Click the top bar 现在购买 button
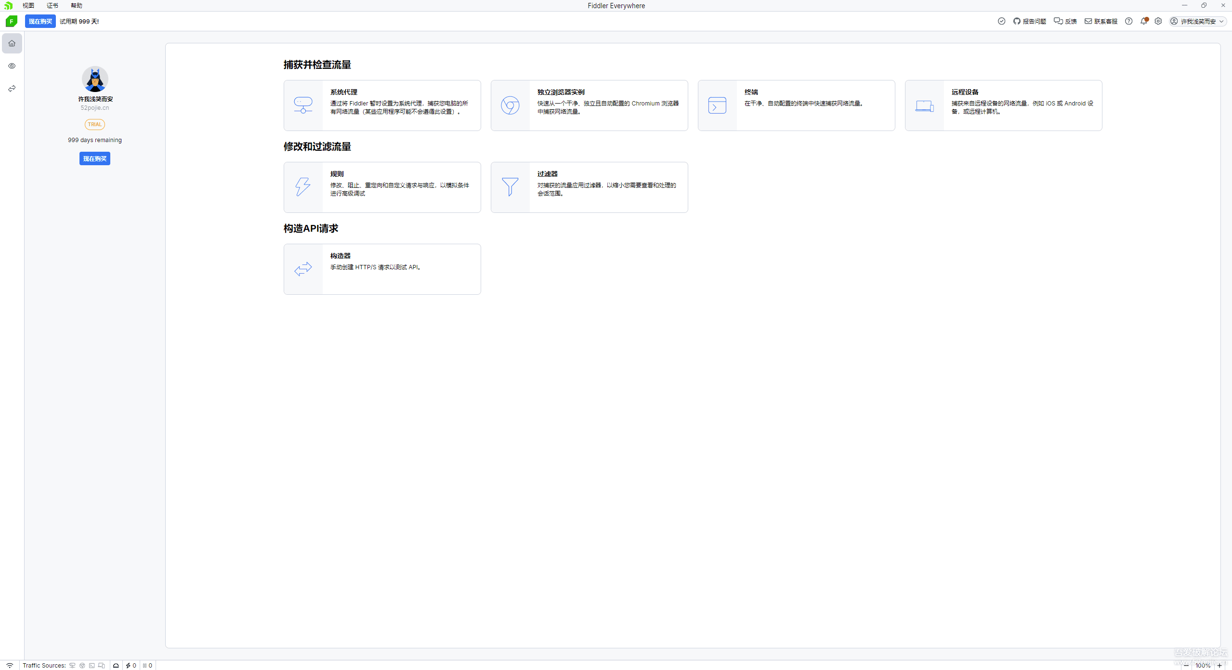 click(40, 21)
